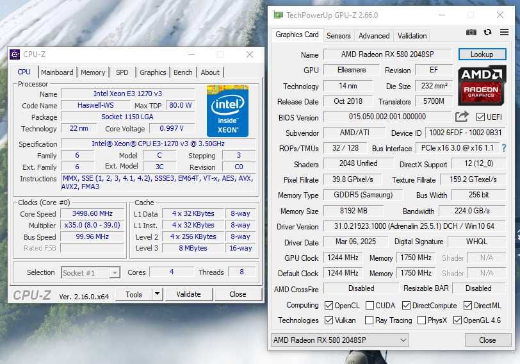The image size is (520, 364).
Task: Click the Device ID field value
Action: click(466, 133)
